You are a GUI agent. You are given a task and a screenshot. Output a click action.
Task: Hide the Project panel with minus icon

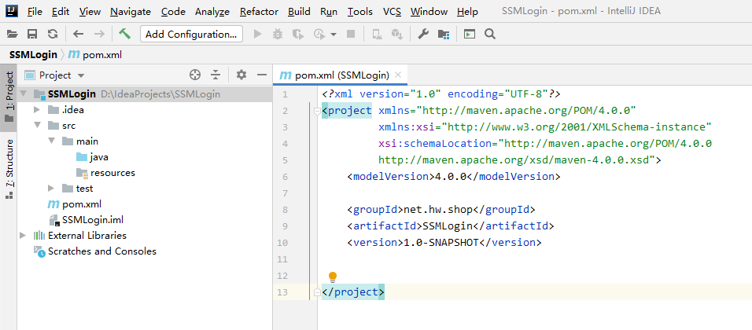pyautogui.click(x=261, y=75)
